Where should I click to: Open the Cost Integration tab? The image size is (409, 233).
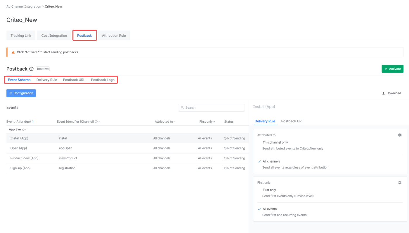pyautogui.click(x=54, y=36)
